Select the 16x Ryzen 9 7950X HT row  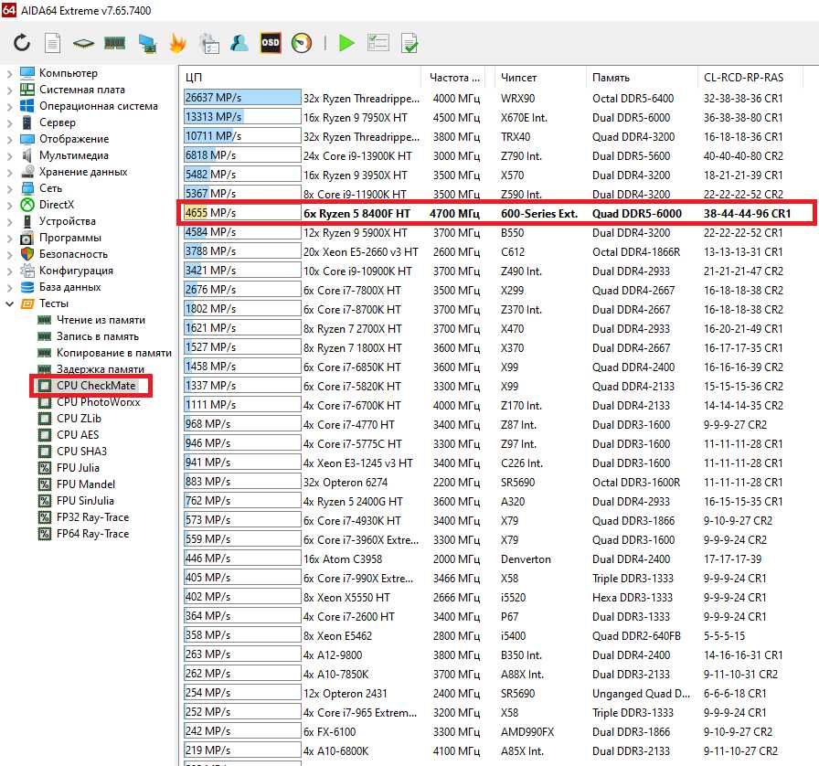[356, 118]
